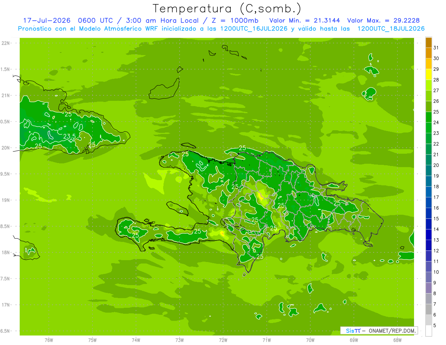Image resolution: width=446 pixels, height=345 pixels.
Task: Click the "Valor Min. = 21.3144" value
Action: pyautogui.click(x=304, y=20)
